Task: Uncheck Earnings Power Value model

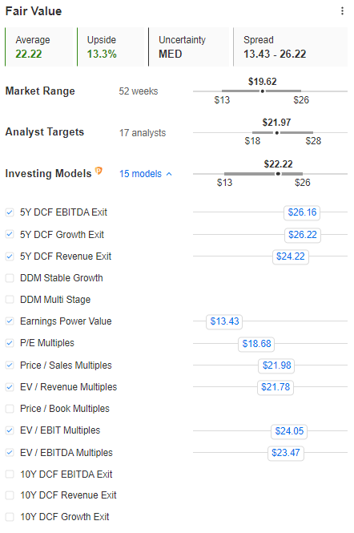Action: (10, 321)
